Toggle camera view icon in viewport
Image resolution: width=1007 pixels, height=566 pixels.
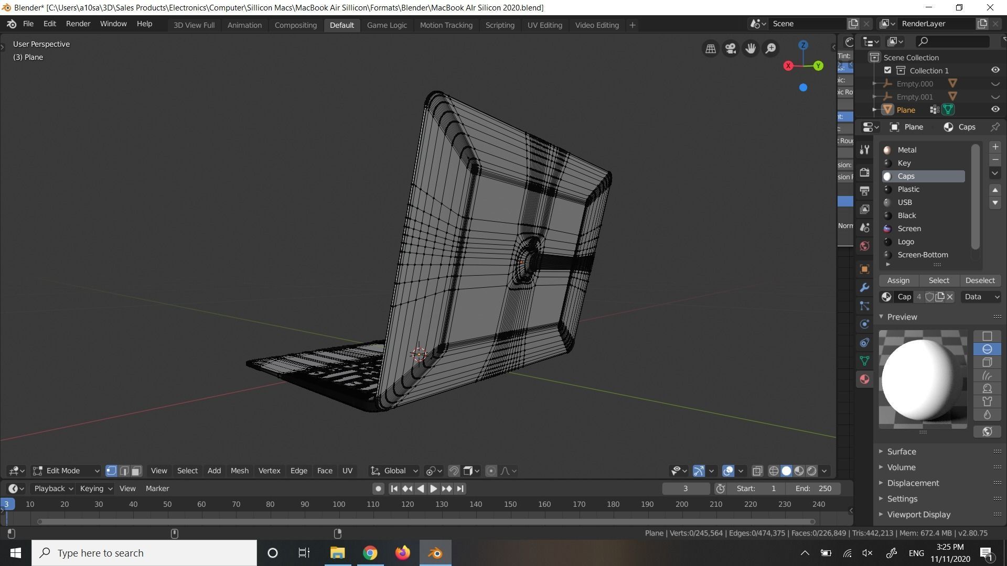pos(730,48)
